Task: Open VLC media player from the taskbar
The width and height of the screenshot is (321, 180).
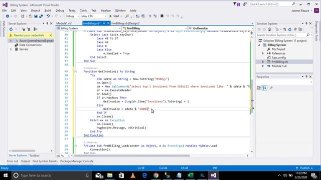Action: 133,175
